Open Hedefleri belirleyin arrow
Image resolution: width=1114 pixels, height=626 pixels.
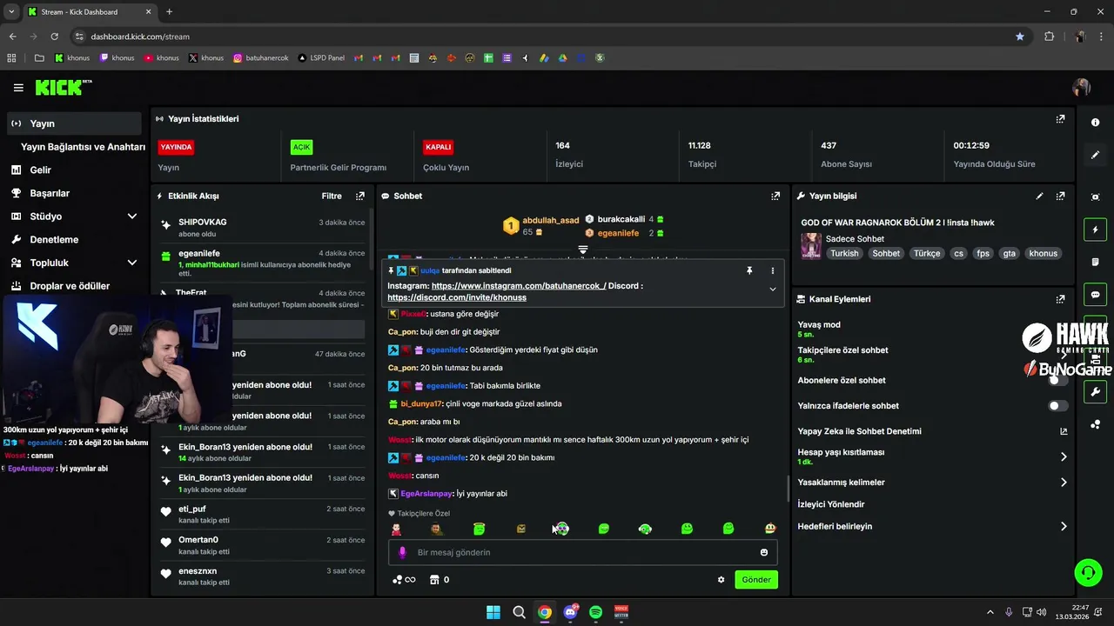click(1064, 526)
